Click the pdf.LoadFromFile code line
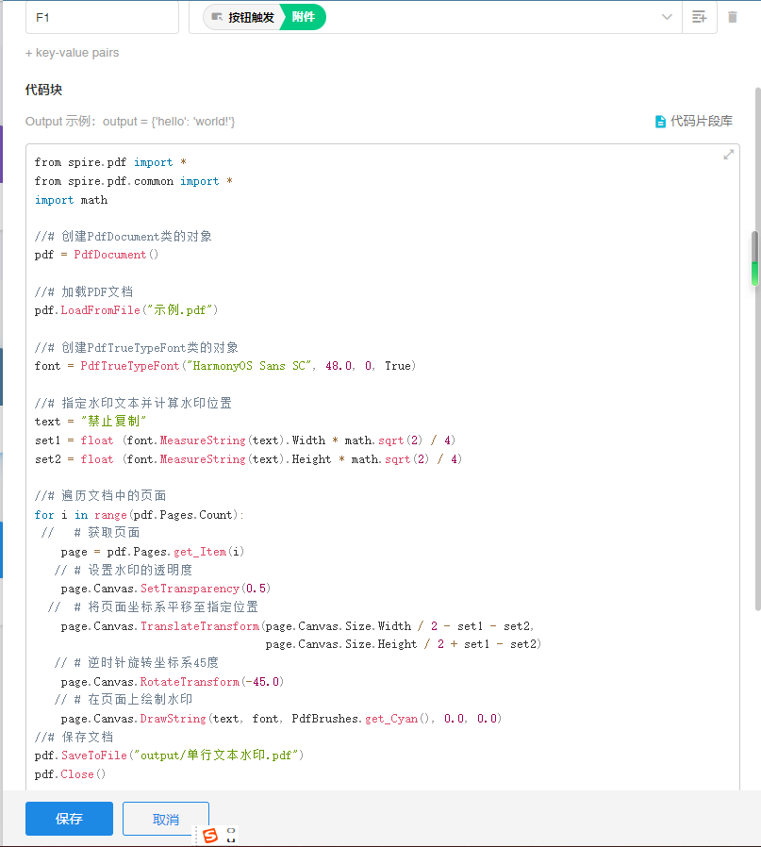The height and width of the screenshot is (847, 761). tap(126, 310)
